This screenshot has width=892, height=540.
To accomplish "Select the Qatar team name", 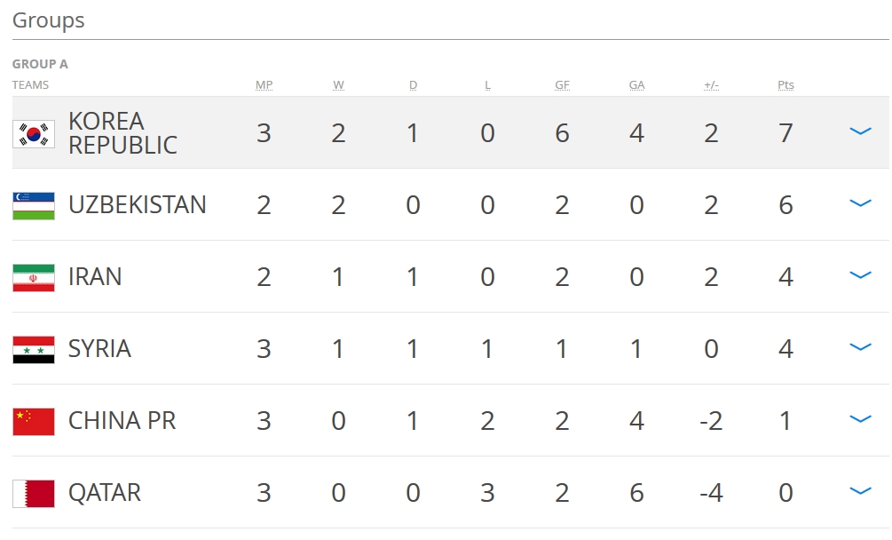I will (104, 493).
